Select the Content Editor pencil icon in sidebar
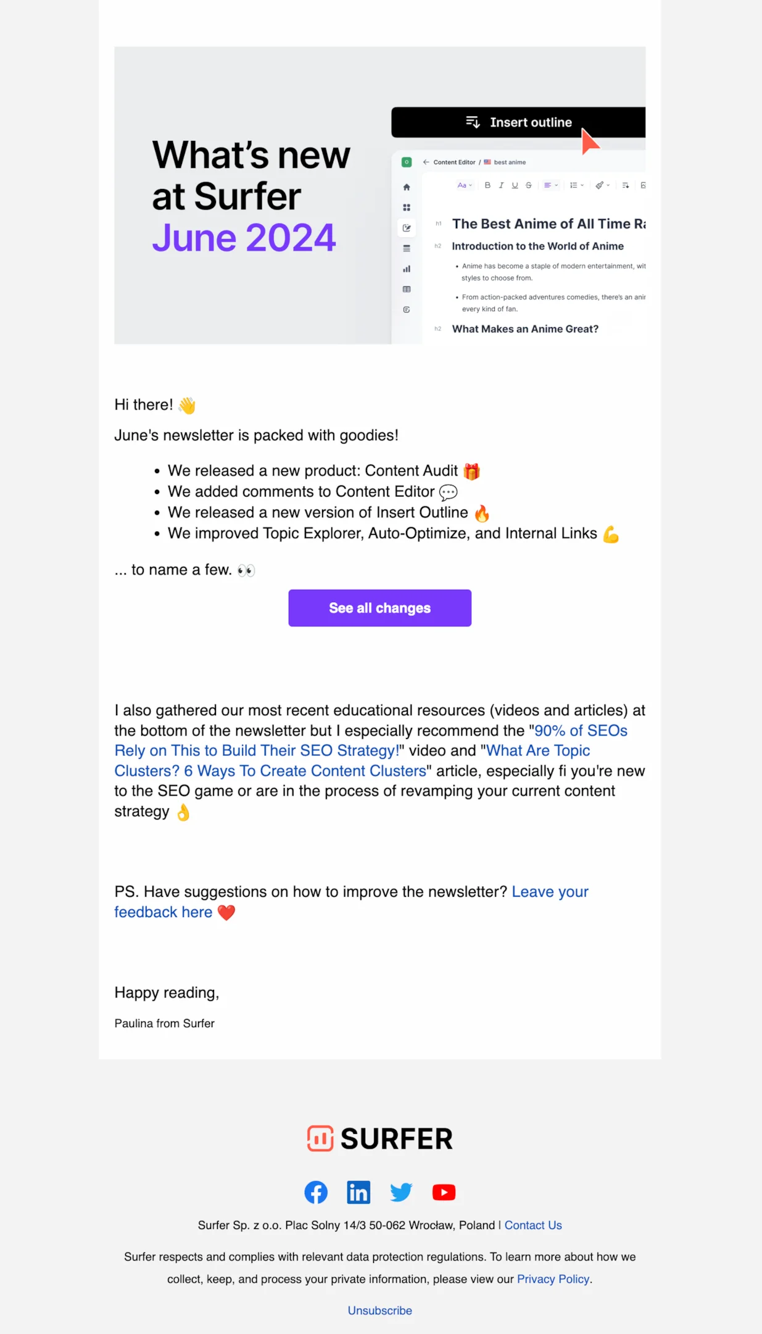This screenshot has height=1334, width=762. coord(407,227)
